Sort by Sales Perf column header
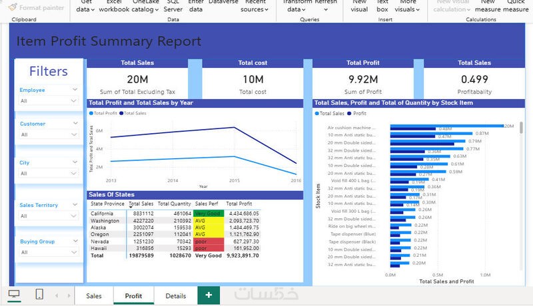Viewport: 533px width, 306px height. pos(207,204)
